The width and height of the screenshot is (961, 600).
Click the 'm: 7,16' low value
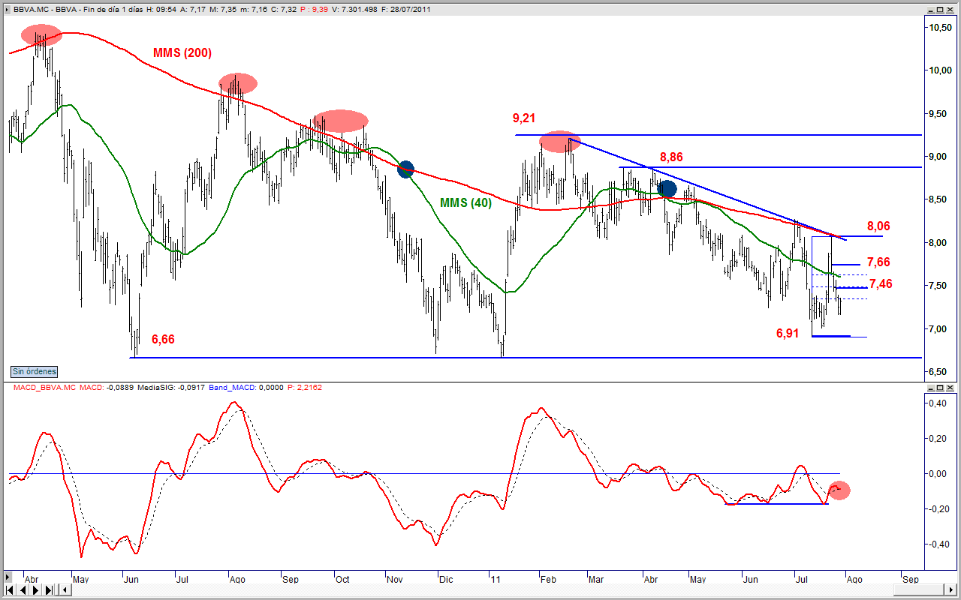pos(254,10)
